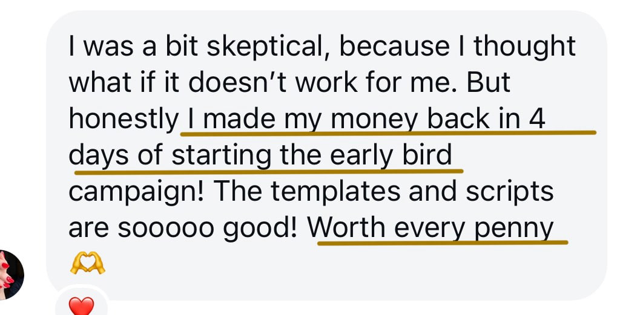This screenshot has height=315, width=620.
Task: Tap the red heart reaction badge
Action: [x=82, y=306]
